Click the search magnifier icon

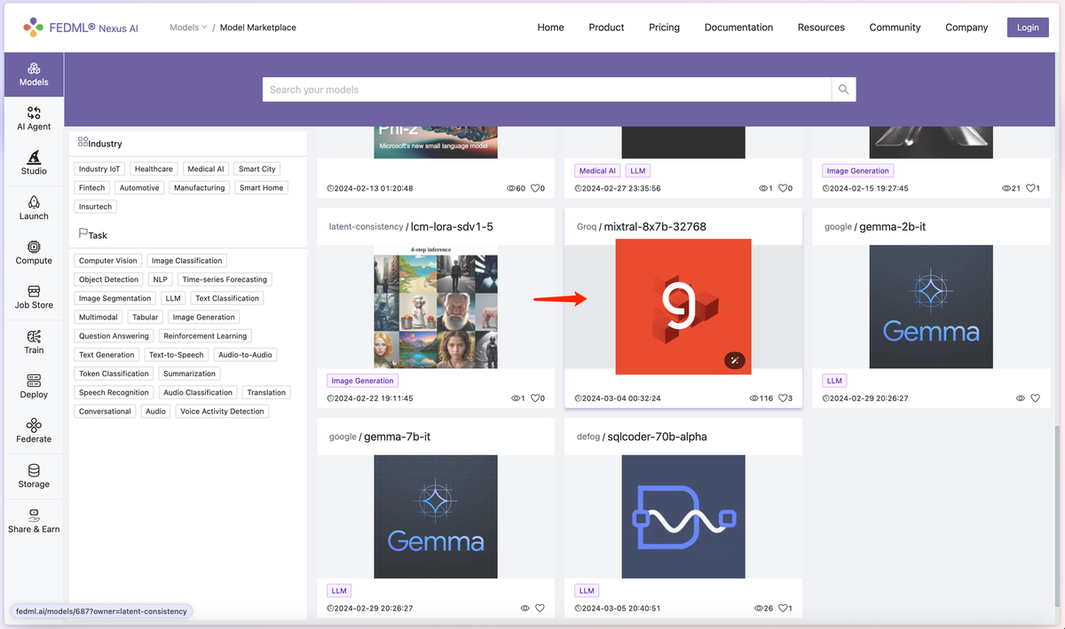842,89
